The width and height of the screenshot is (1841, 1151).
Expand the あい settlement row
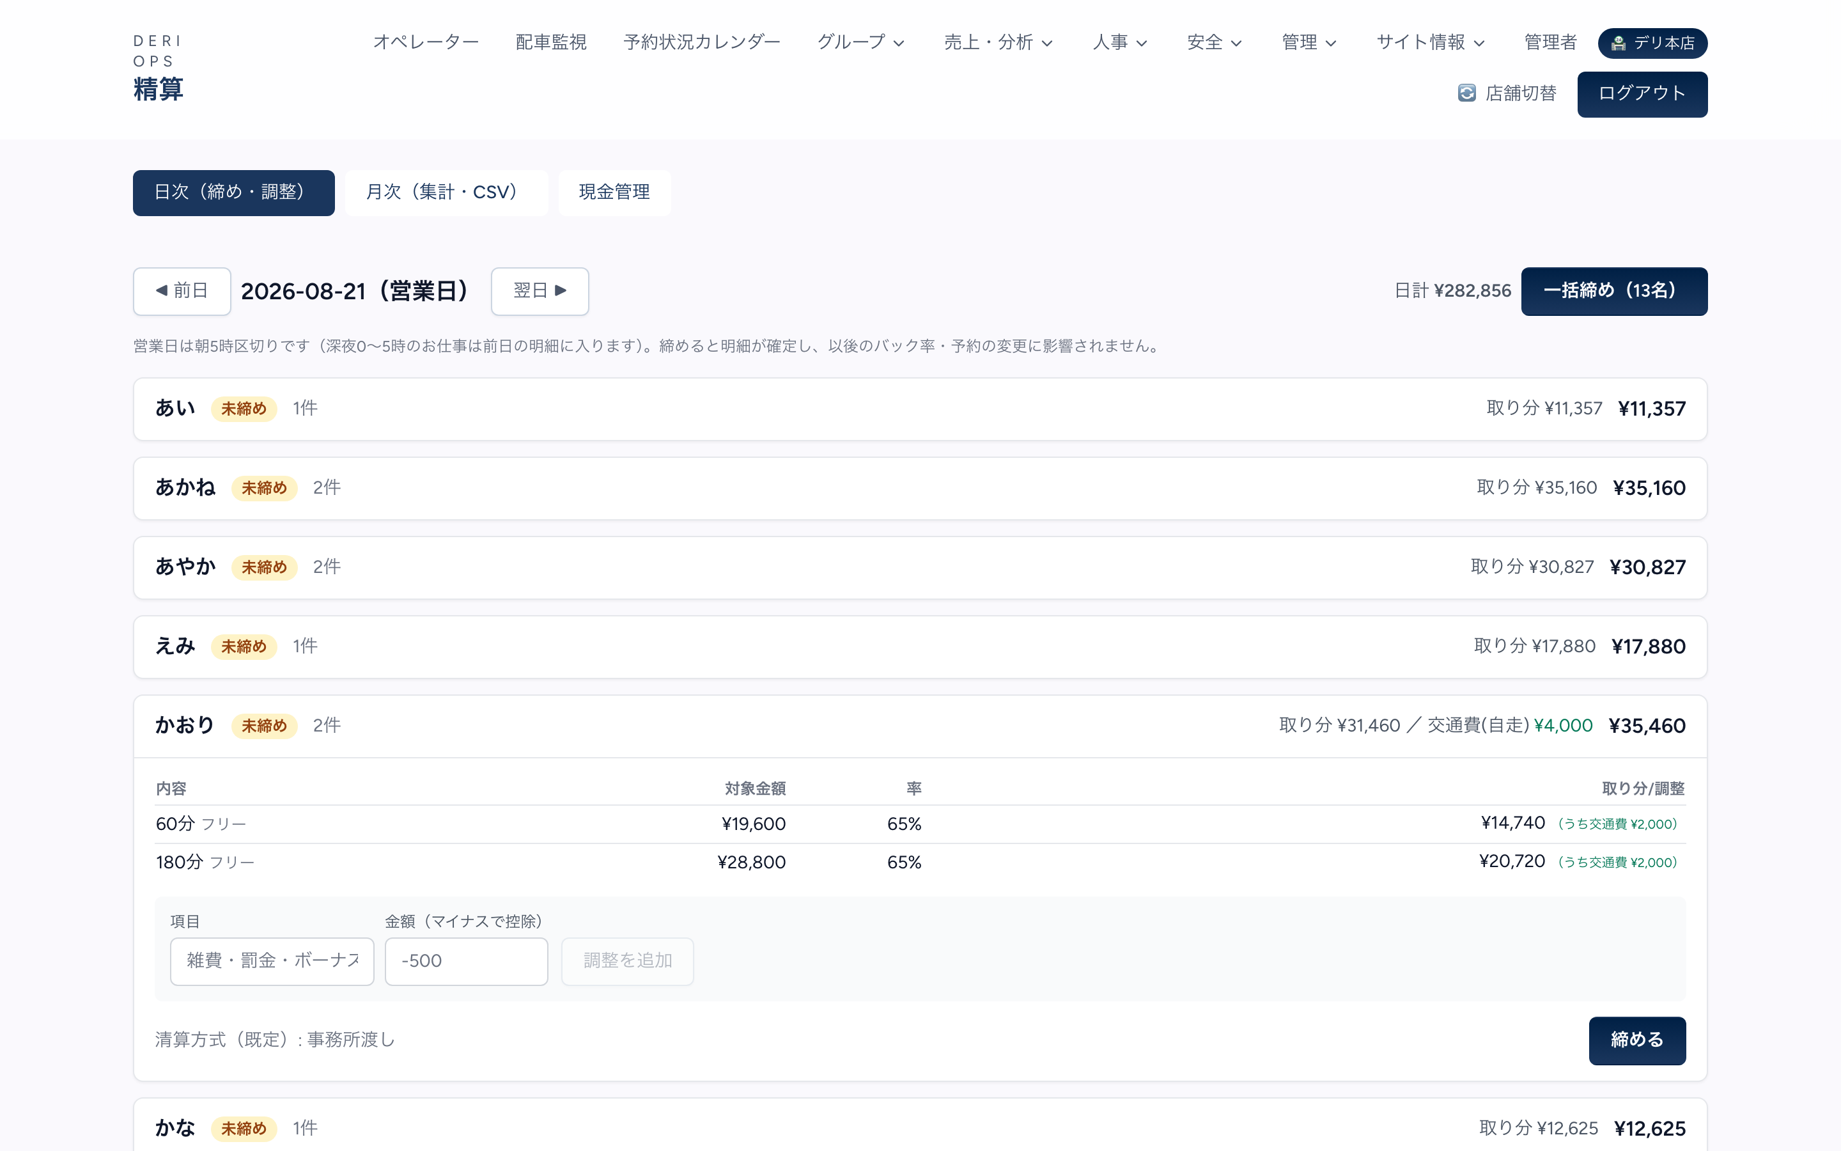(x=920, y=409)
